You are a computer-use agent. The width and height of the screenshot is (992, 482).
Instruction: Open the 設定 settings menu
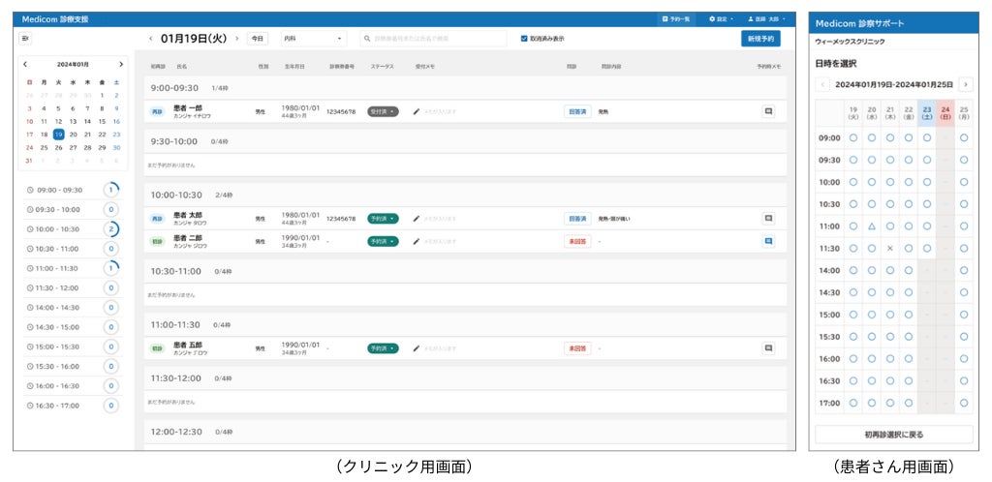click(x=721, y=19)
